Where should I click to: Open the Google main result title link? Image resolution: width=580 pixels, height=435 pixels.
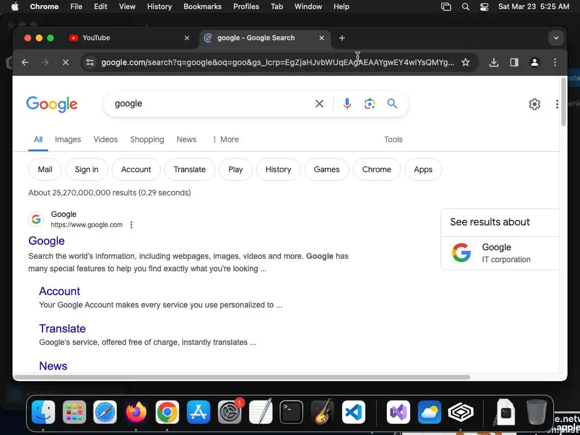tap(46, 241)
